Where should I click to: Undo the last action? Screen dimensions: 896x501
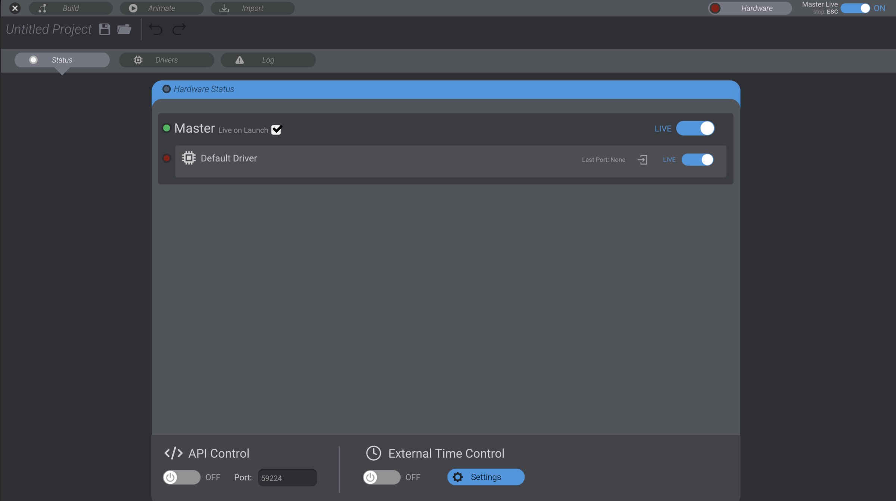tap(156, 29)
